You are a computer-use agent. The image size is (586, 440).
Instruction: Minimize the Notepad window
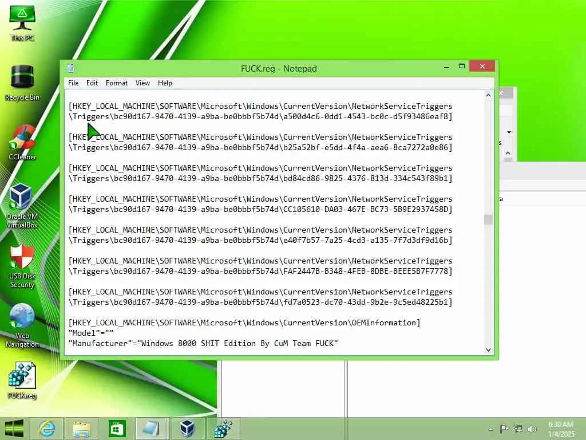click(446, 66)
